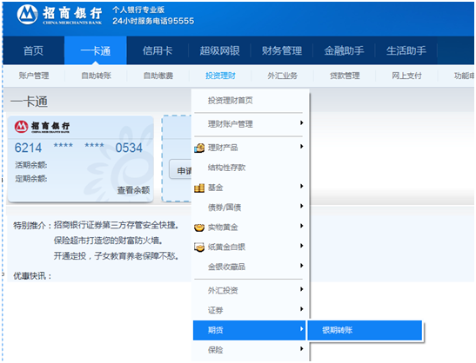Select 理财账户管理 menu entry
Image resolution: width=476 pixels, height=363 pixels.
(249, 124)
